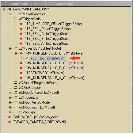Select the zCVobStartpoint label

click(31, 88)
